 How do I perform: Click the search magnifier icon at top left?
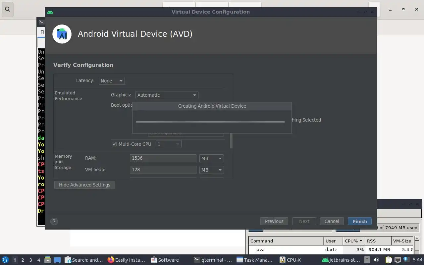(x=7, y=9)
